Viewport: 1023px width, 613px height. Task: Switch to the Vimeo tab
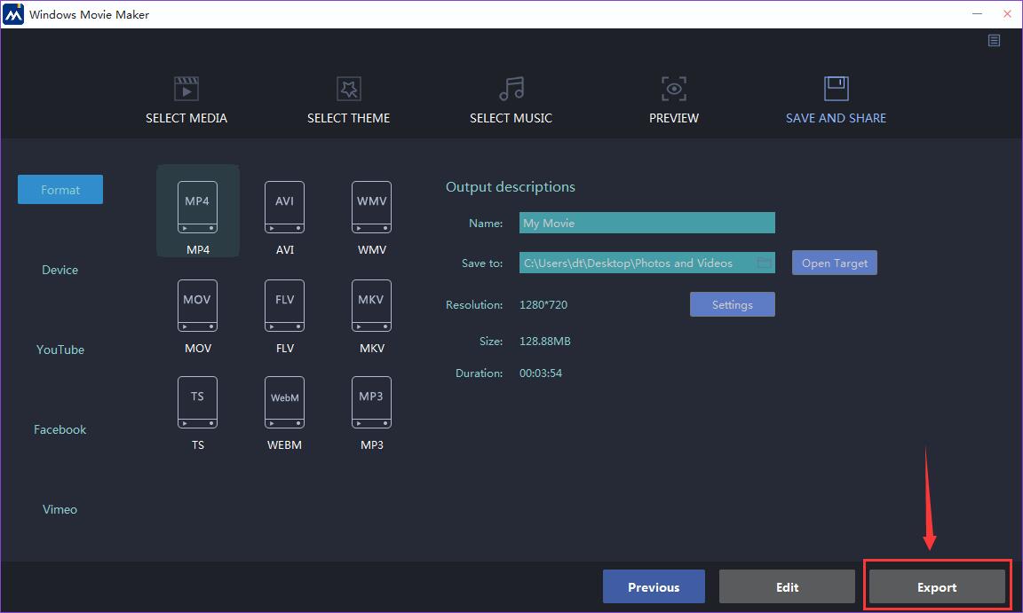pyautogui.click(x=60, y=509)
